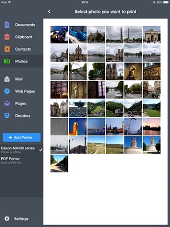Open the Mail envelope icon
Viewport: 170px width, 227px height.
7,79
